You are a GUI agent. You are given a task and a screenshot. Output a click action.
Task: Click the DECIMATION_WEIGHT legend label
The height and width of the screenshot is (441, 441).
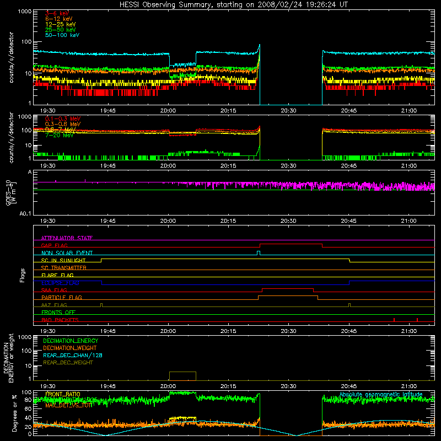(70, 348)
